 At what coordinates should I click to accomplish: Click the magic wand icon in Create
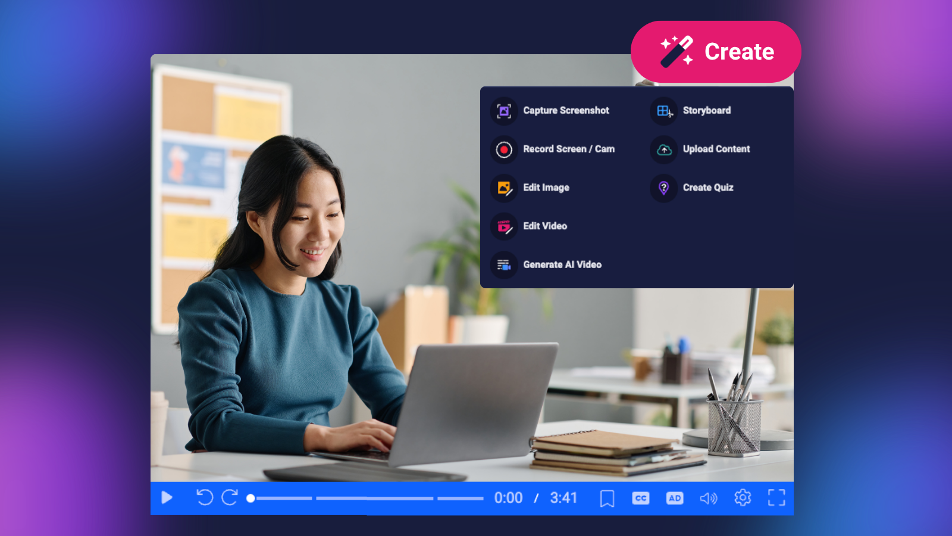tap(677, 51)
